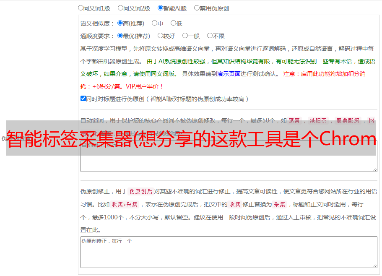The height and width of the screenshot is (276, 382).
Task: Click the 股票配资 example tag
Action: (348, 120)
